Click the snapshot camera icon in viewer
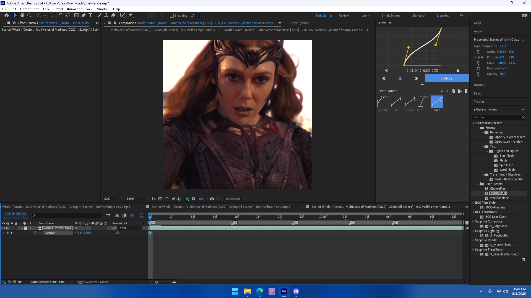This screenshot has width=531, height=298. click(212, 199)
